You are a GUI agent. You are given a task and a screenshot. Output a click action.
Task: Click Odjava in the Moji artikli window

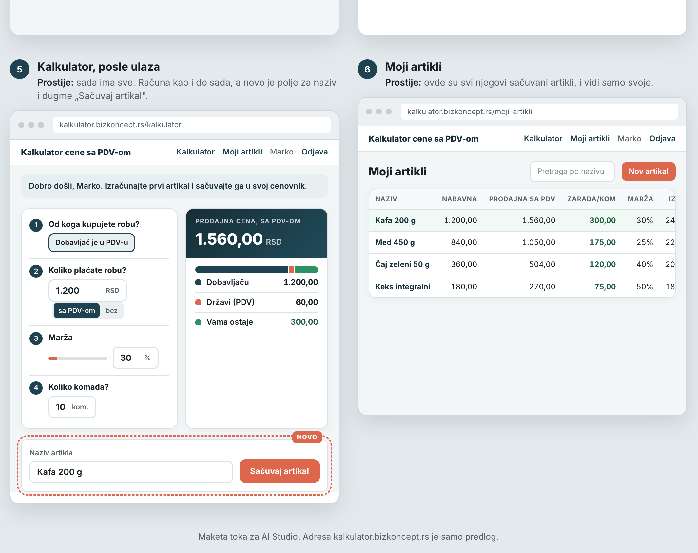[x=662, y=139]
